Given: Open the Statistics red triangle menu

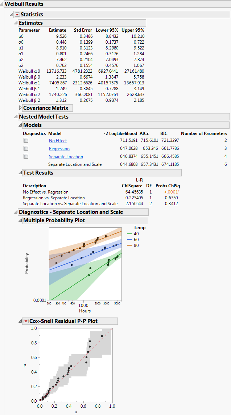Looking at the screenshot, I should [x=17, y=15].
